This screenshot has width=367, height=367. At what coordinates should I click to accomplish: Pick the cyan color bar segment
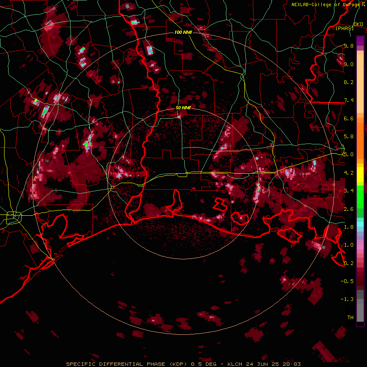(360, 224)
